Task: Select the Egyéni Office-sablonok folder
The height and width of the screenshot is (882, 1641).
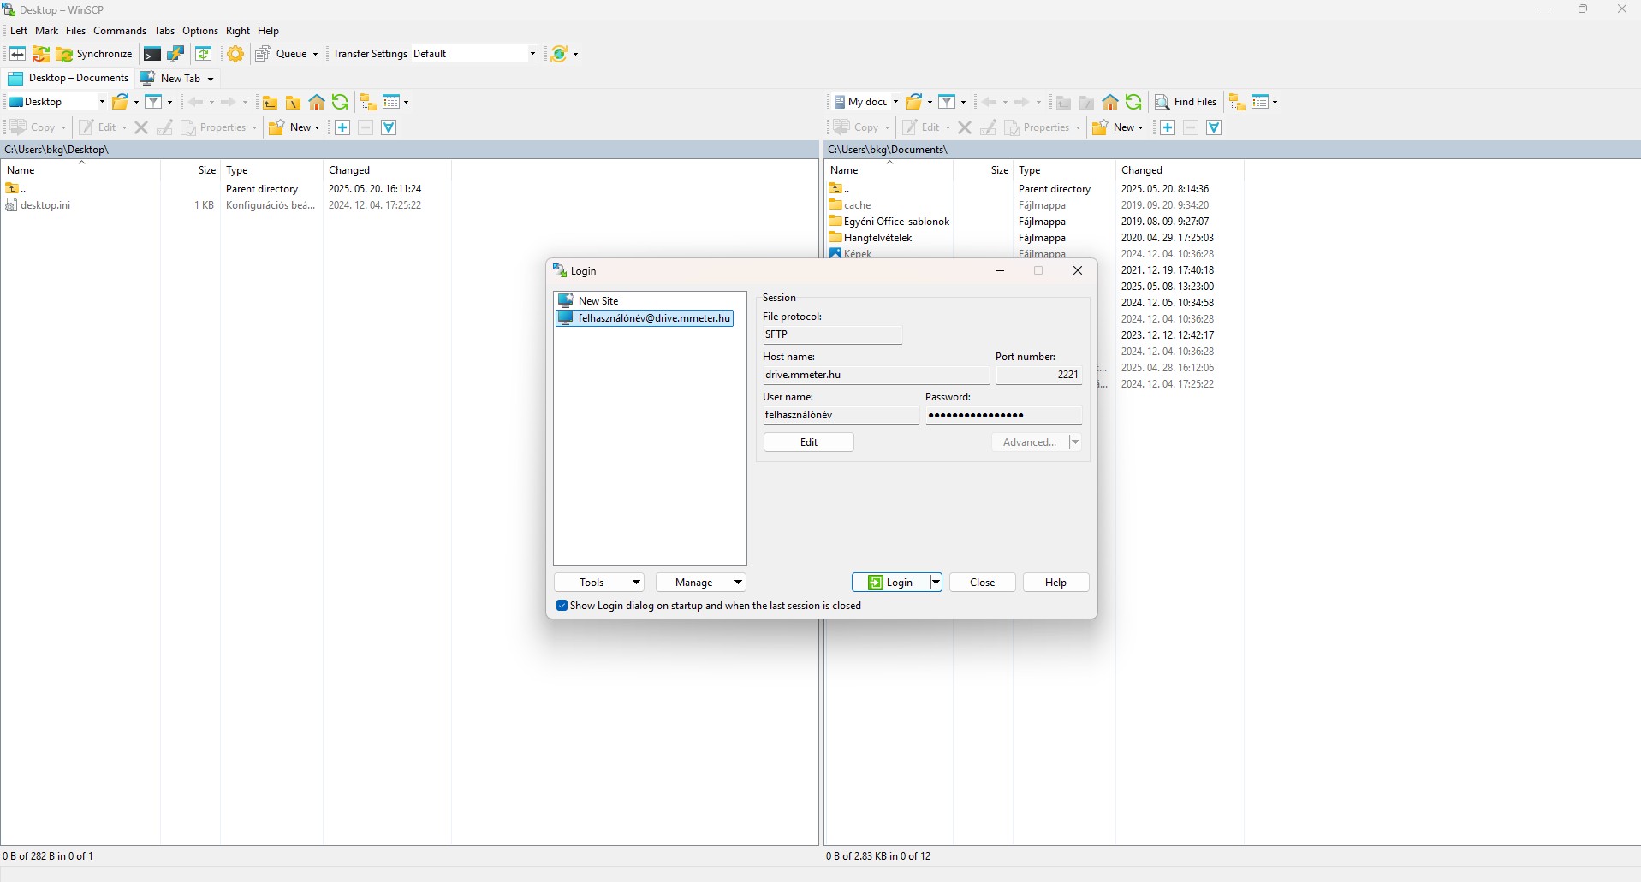Action: [x=896, y=222]
